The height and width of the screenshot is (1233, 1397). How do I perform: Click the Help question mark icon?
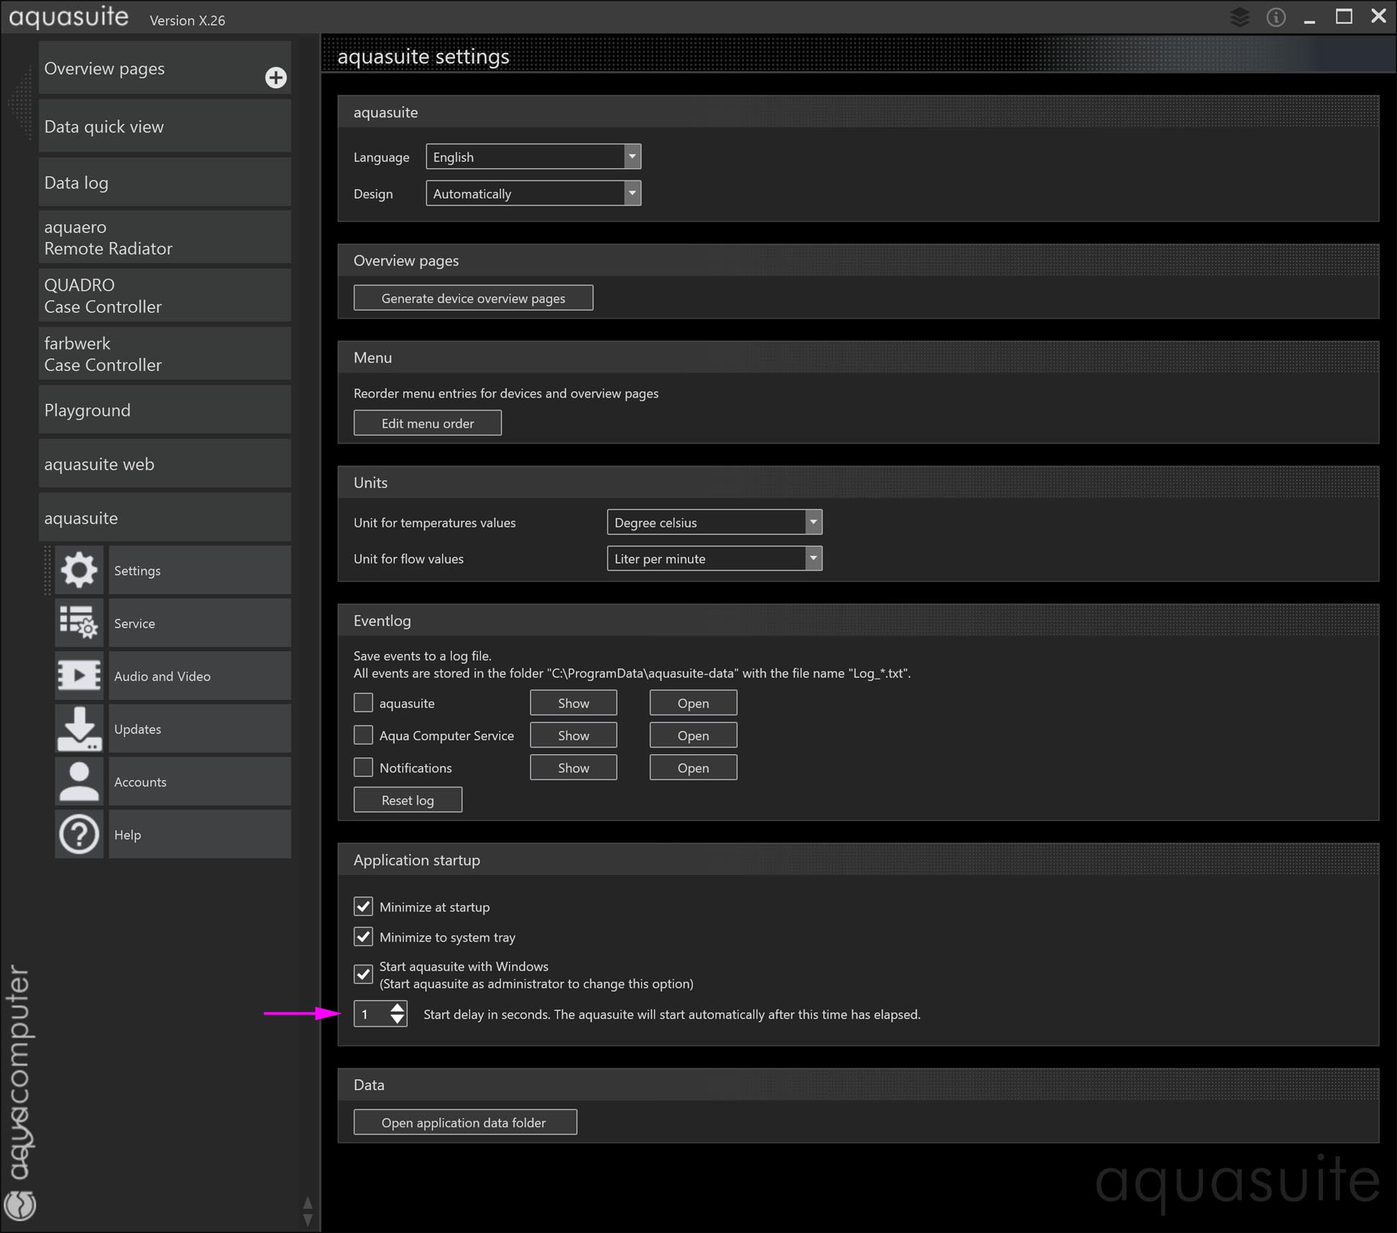tap(79, 834)
